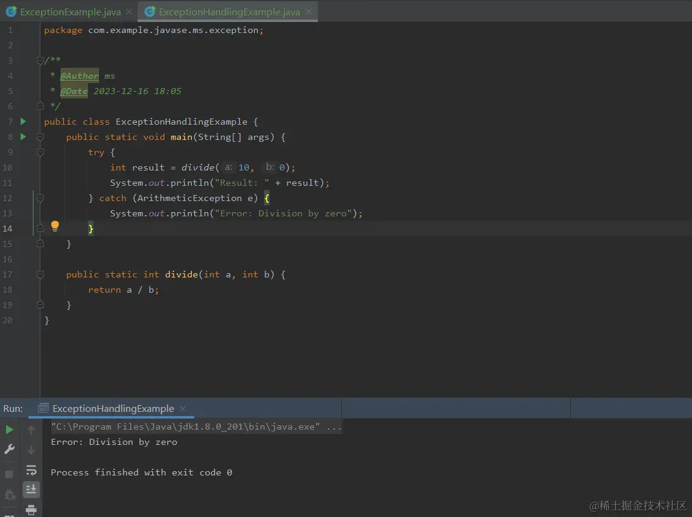Fold the catch block at line 12
692x517 pixels.
(40, 198)
